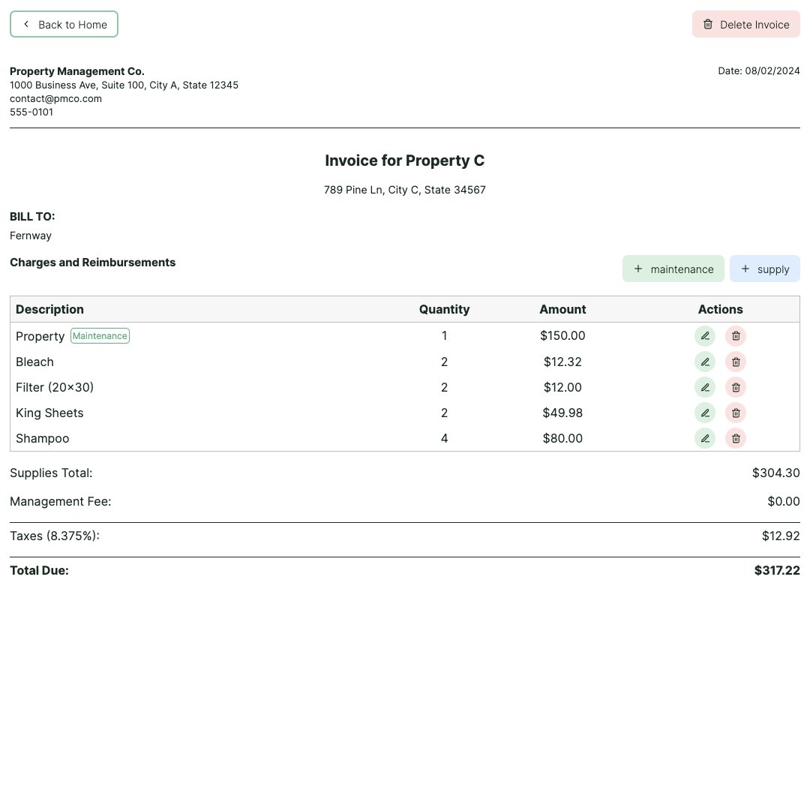Edit the King Sheets item
Screen dimensions: 810x811
coord(704,413)
